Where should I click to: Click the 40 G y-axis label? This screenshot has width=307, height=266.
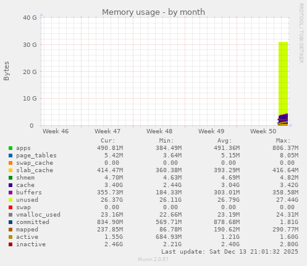click(x=30, y=18)
